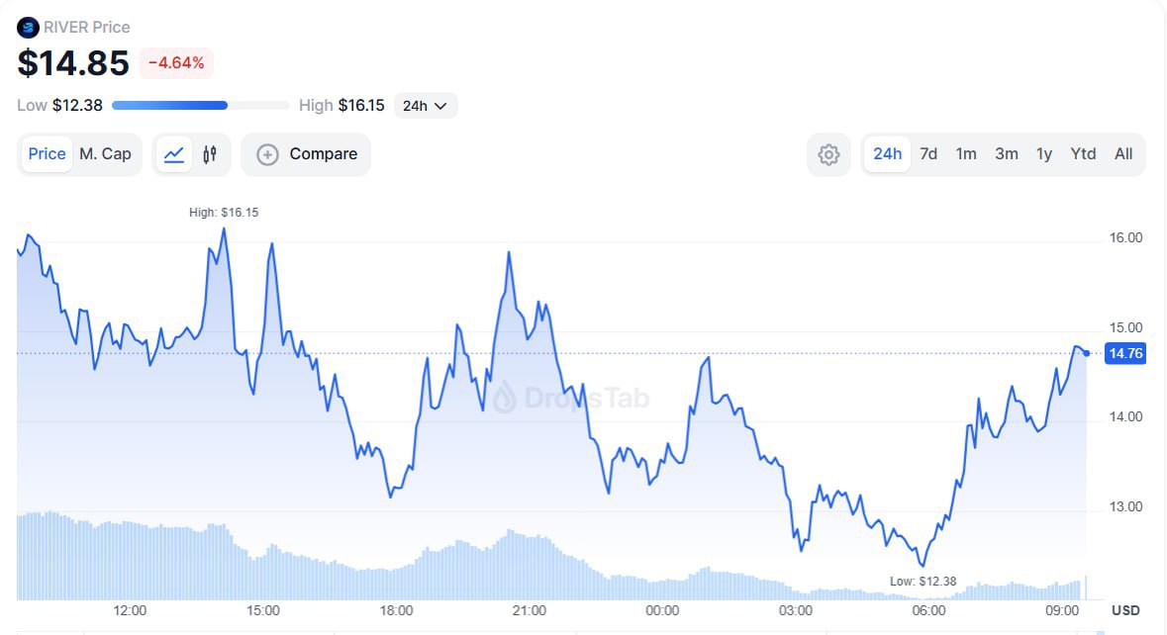
Task: Click the Low-High price range bar
Action: click(x=201, y=105)
